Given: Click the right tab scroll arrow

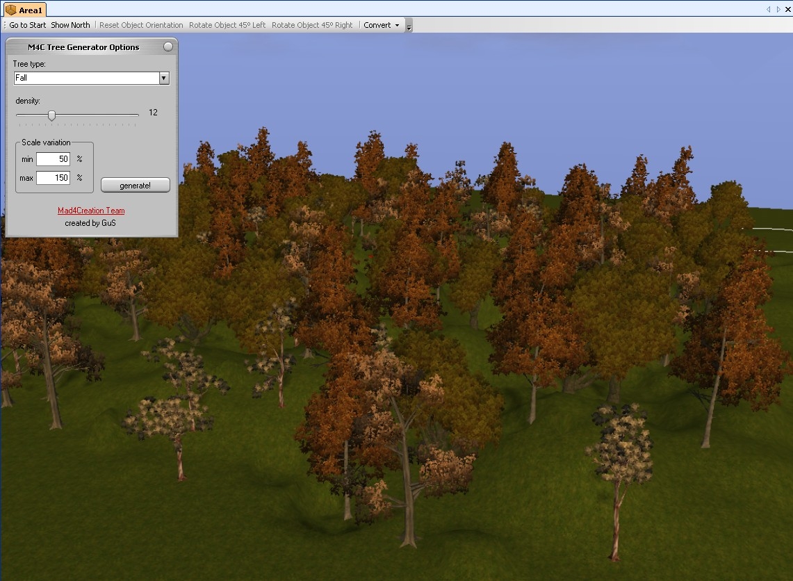Looking at the screenshot, I should (778, 9).
